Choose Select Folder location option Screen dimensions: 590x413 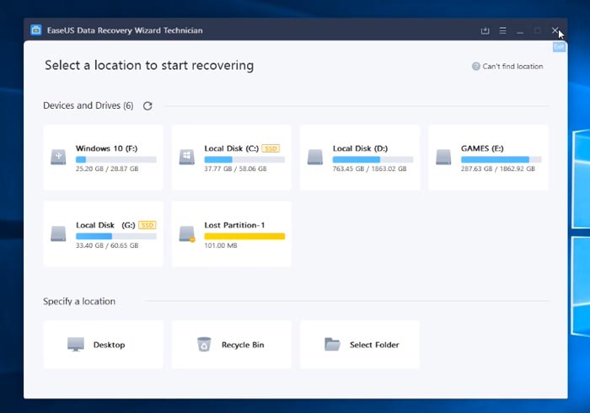[x=360, y=345]
